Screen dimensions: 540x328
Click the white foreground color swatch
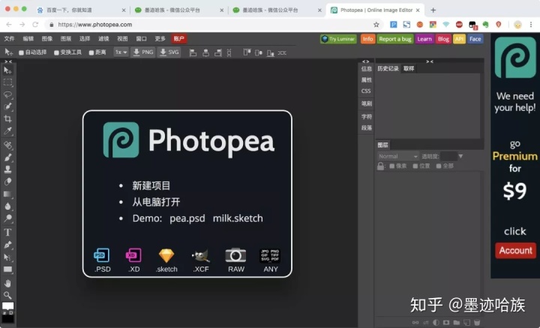click(x=7, y=306)
